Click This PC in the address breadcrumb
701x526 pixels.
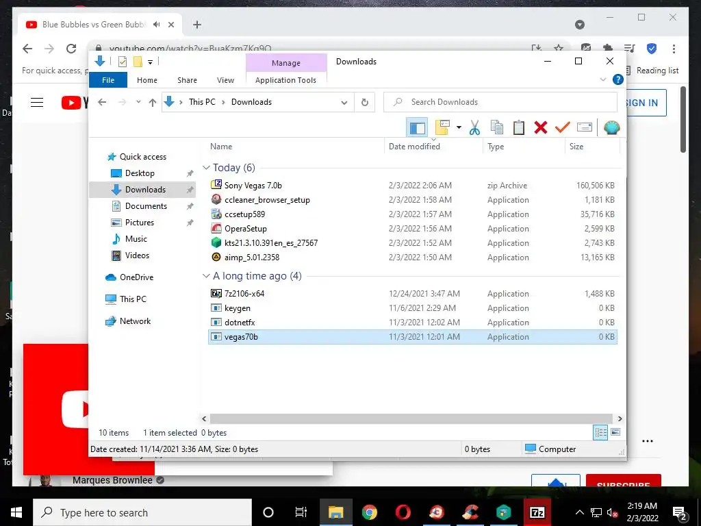click(x=202, y=102)
